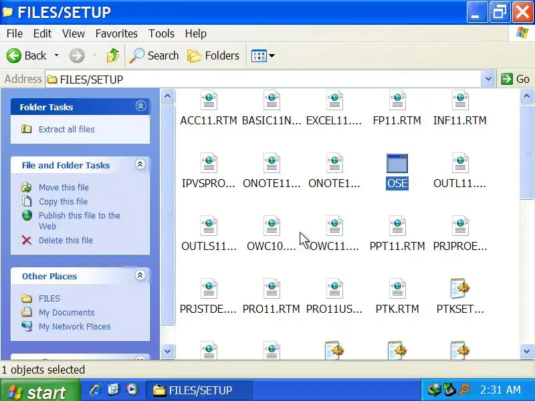Select the OWC11 file icon
535x401 pixels.
pos(334,226)
